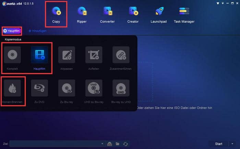Maximize the DVDFab window
Screen dimensions: 240x149
[x=232, y=3]
